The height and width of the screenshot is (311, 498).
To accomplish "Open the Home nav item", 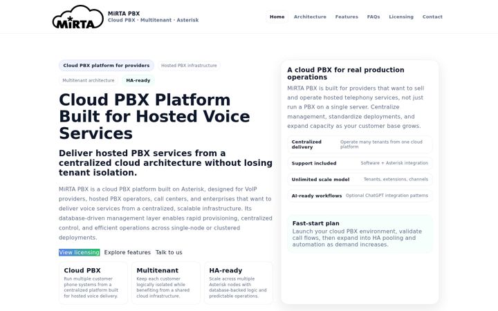I will (277, 17).
